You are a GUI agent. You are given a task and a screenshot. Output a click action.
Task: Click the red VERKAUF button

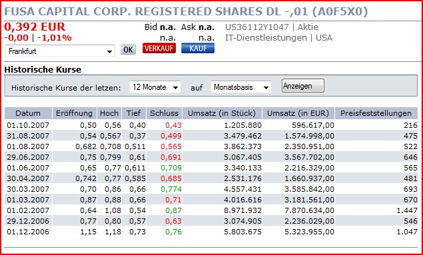159,48
